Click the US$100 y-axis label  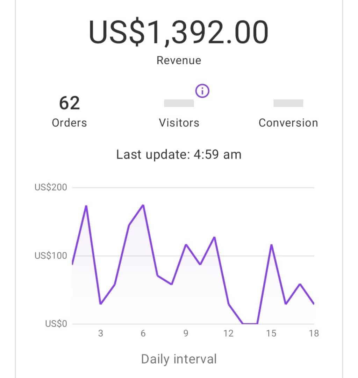pyautogui.click(x=51, y=255)
